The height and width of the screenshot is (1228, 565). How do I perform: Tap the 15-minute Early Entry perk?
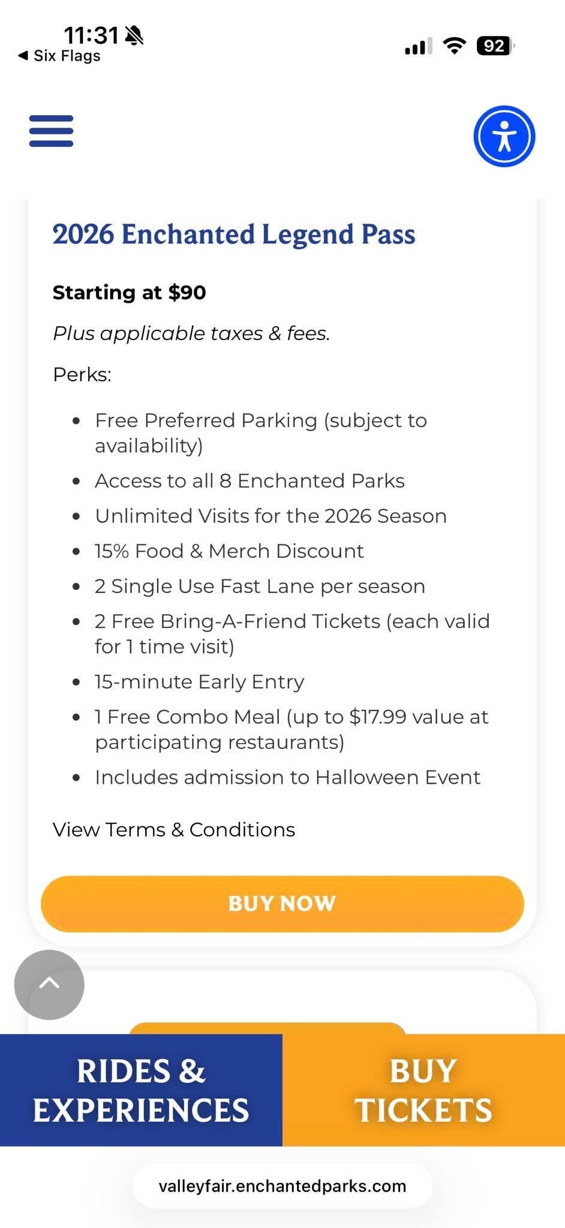[x=199, y=682]
